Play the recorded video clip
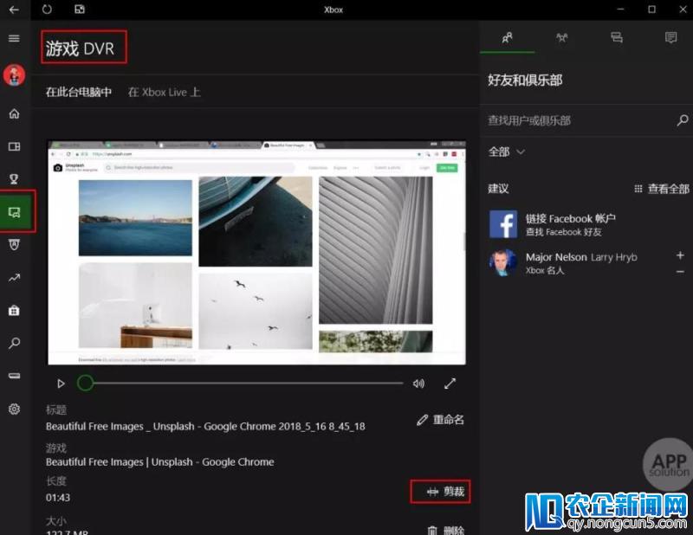 [61, 384]
